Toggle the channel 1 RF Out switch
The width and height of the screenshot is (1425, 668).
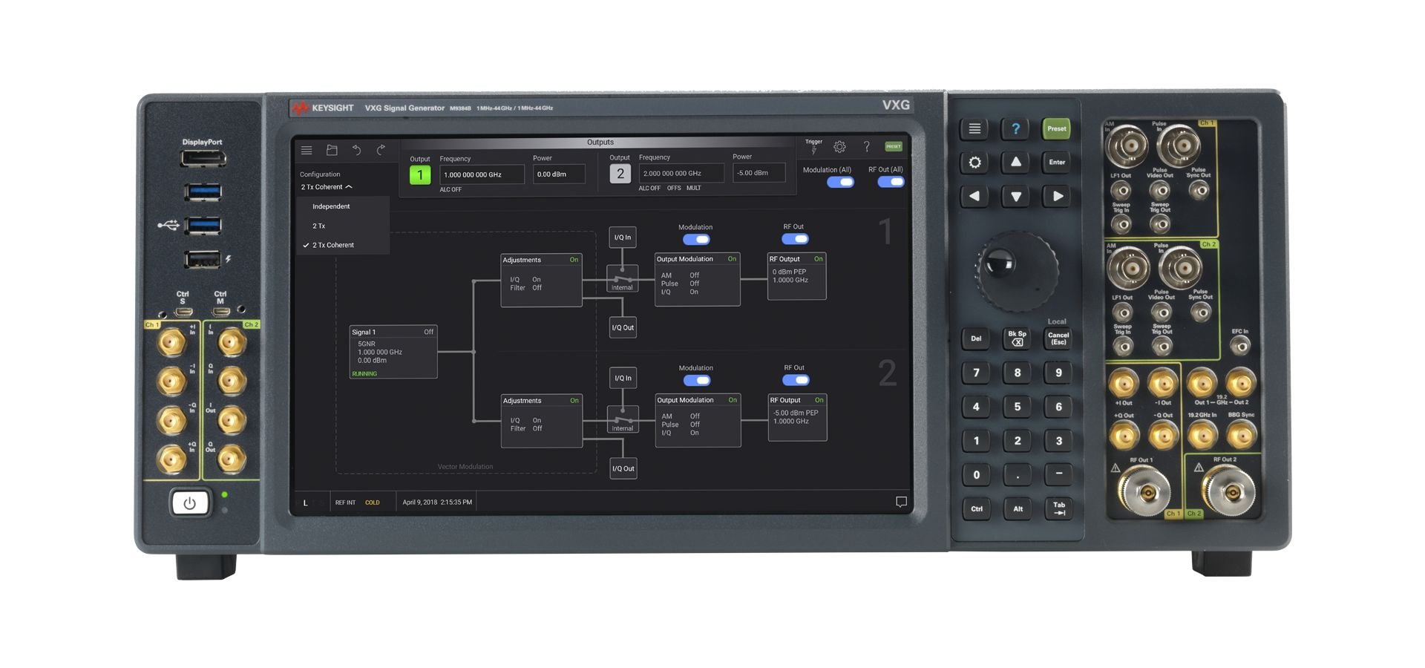795,239
